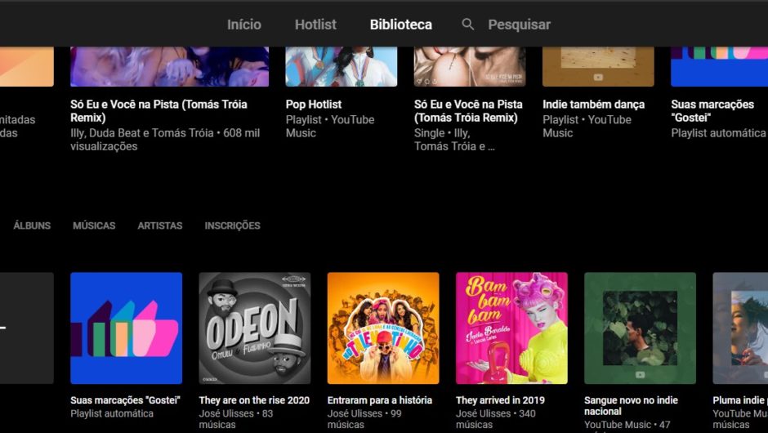Click the They arrived in 2019 title
The image size is (768, 433).
tap(500, 400)
